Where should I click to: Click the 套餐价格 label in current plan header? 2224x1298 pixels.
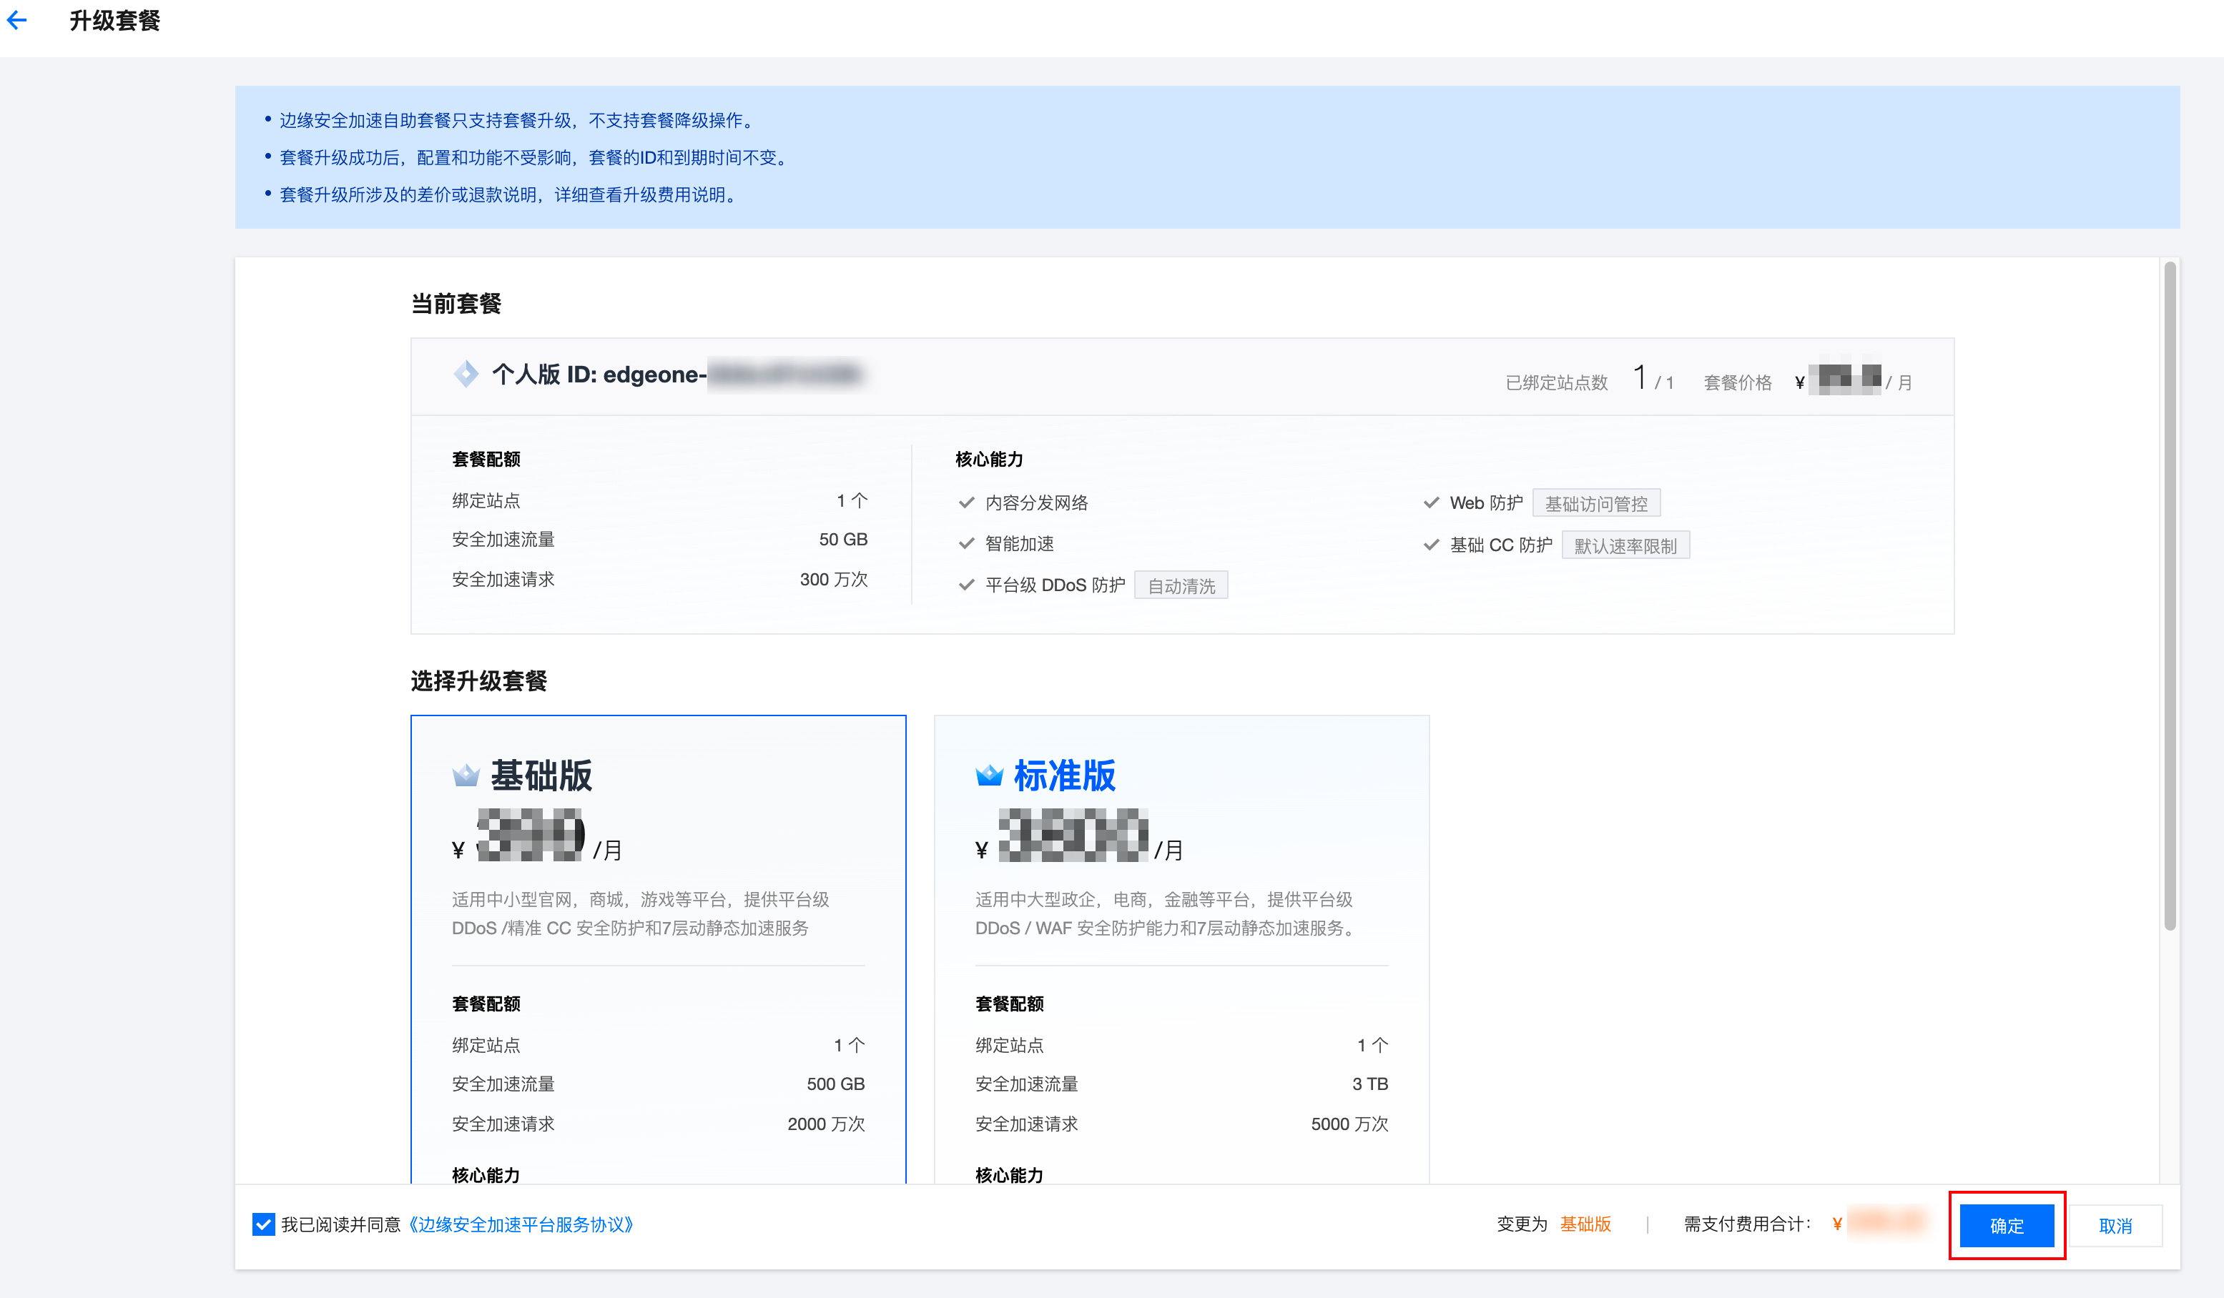[1738, 382]
